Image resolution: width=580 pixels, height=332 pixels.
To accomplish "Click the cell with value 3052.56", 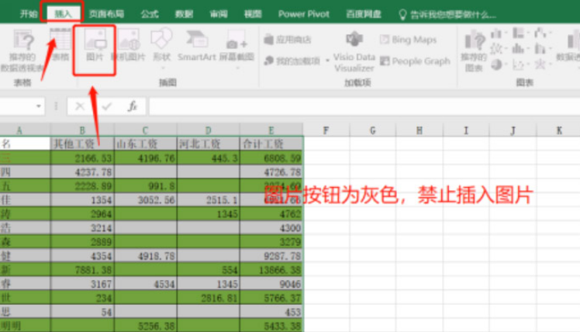I will point(145,200).
